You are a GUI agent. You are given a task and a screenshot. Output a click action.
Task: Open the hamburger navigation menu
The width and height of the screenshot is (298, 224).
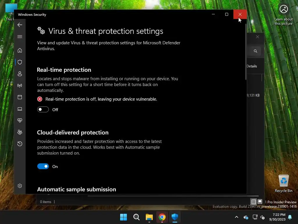click(x=20, y=36)
